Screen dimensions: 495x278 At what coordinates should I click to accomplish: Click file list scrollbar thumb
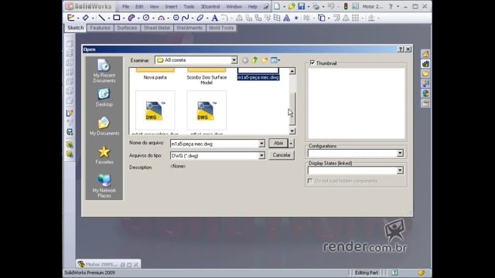(292, 109)
